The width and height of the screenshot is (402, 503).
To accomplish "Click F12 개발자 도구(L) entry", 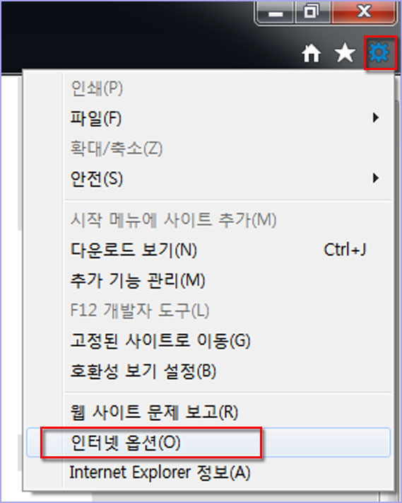I will click(208, 311).
